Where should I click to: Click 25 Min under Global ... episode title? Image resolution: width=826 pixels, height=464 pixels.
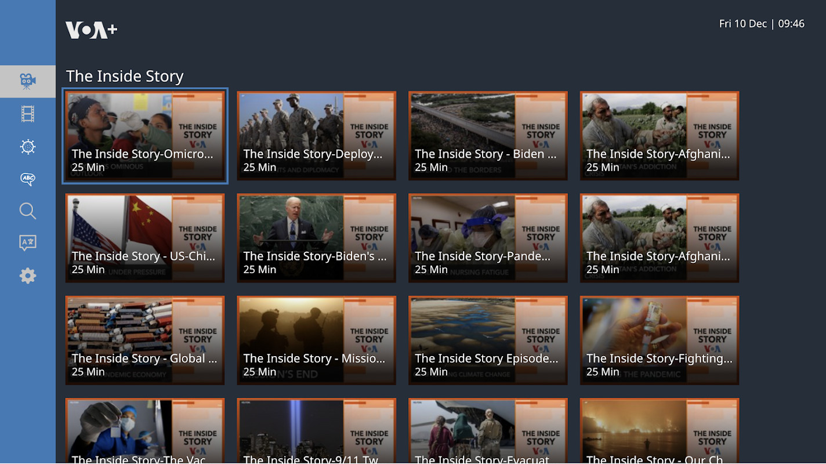coord(88,372)
